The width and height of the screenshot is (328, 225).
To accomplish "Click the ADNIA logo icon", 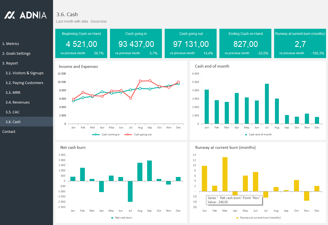I will click(x=10, y=15).
